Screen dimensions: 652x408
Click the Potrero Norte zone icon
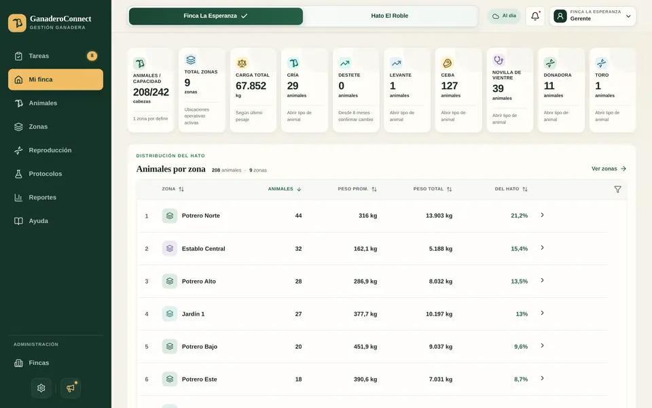[x=170, y=216]
